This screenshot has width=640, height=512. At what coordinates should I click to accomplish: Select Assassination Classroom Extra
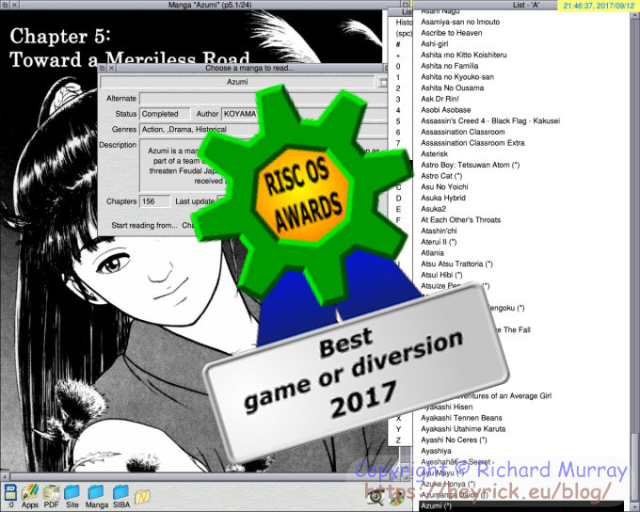point(472,143)
